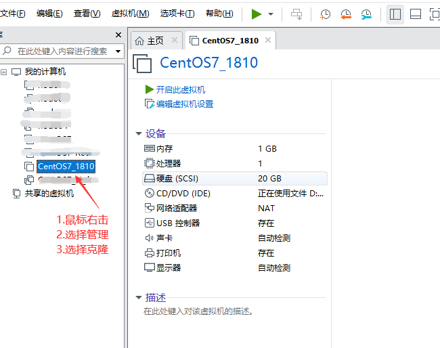Click the green power-on play button in toolbar
Screen dimensions: 440x348
coord(257,14)
